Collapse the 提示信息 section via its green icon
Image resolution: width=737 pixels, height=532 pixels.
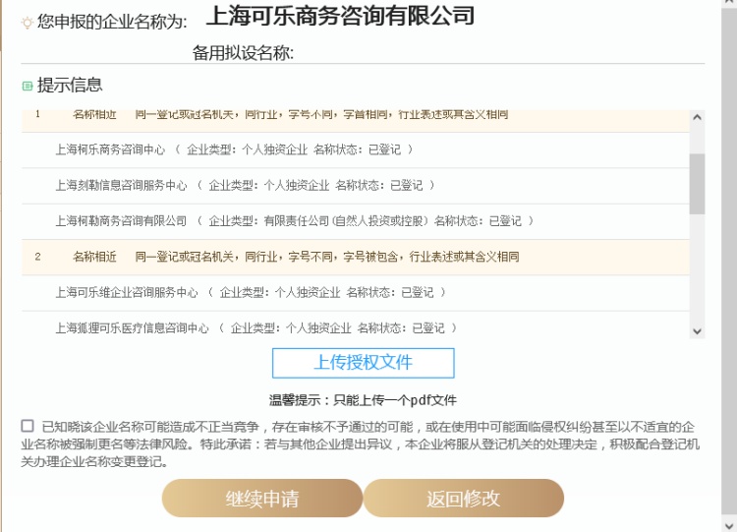click(28, 87)
